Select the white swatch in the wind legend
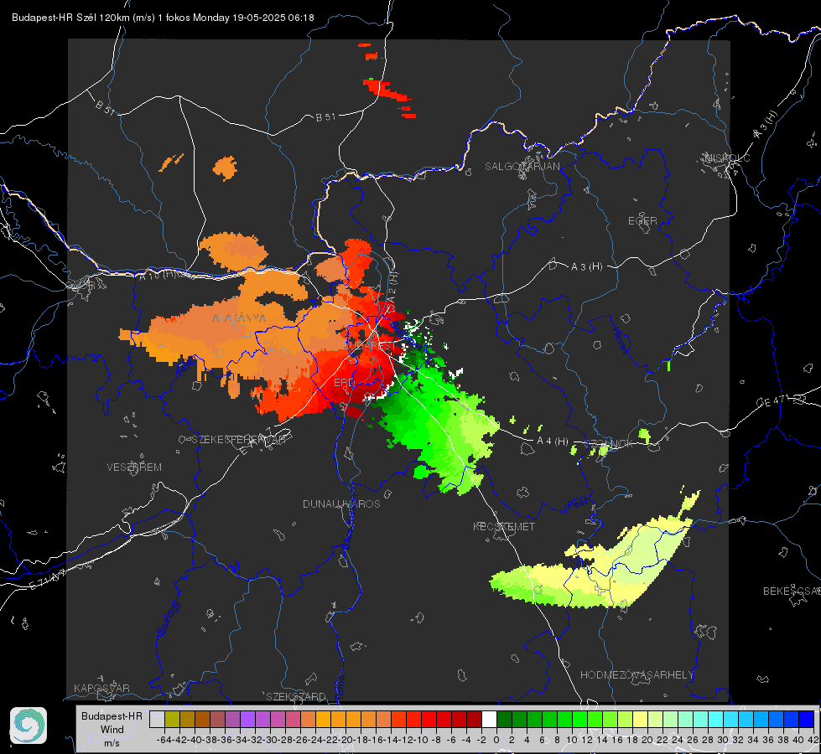The height and width of the screenshot is (754, 821). [489, 719]
